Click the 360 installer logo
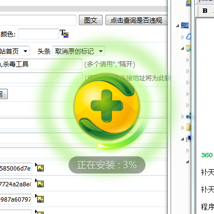 107,107
